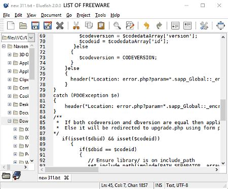Click line number 88 in gutter
This screenshot has height=189, width=228.
pyautogui.click(x=43, y=139)
